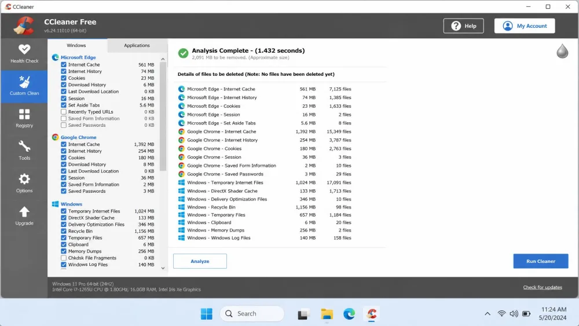Click the CCleaner taskbar icon
Screen dimensions: 579x326
click(372, 314)
